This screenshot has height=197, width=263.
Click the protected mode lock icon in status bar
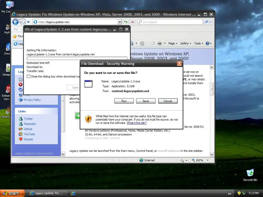coord(182,161)
